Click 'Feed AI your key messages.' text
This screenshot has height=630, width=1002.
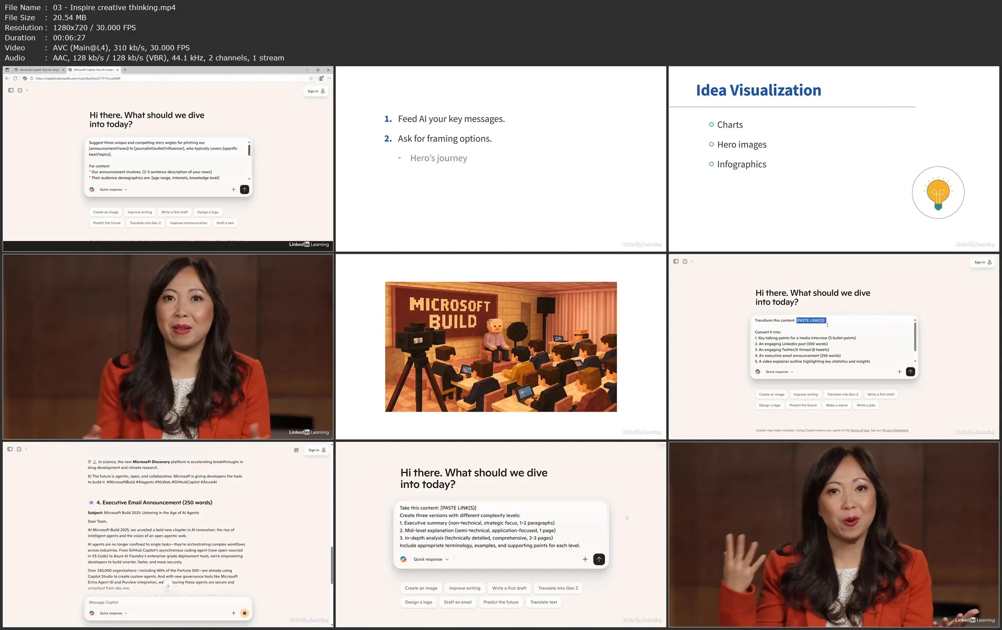[451, 119]
